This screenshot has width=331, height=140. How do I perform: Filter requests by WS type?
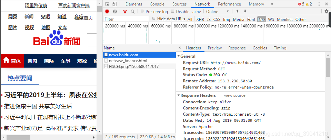pyautogui.click(x=271, y=19)
